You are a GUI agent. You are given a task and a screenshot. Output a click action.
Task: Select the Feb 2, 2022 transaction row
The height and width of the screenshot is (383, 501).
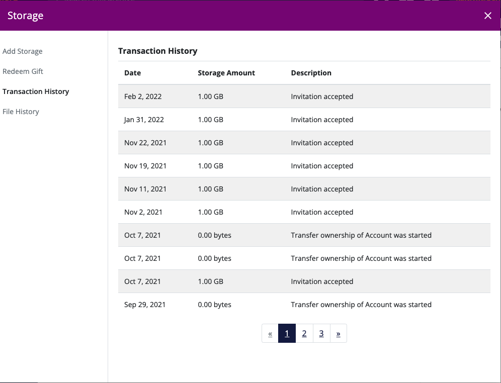(304, 97)
